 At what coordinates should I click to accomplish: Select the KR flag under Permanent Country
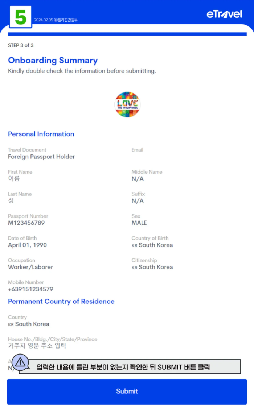tap(11, 324)
